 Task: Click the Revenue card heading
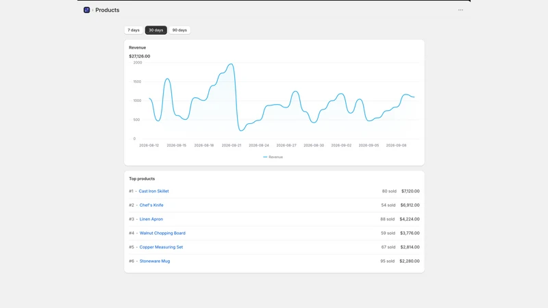click(138, 47)
